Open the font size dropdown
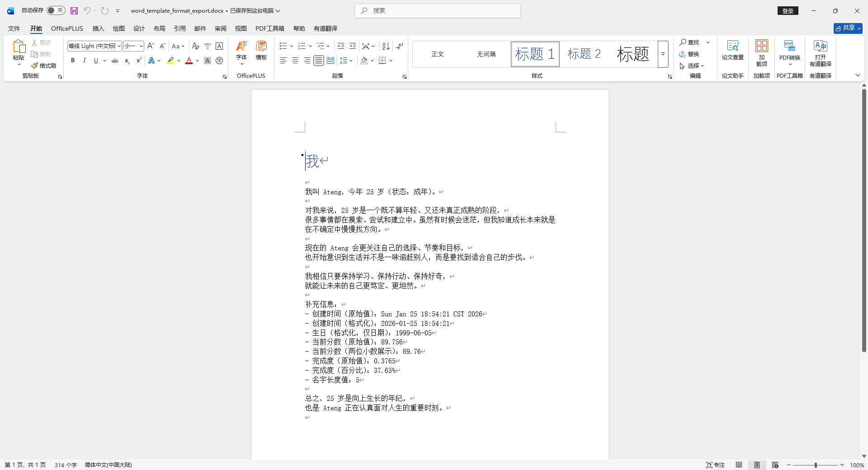868x470 pixels. pos(141,46)
